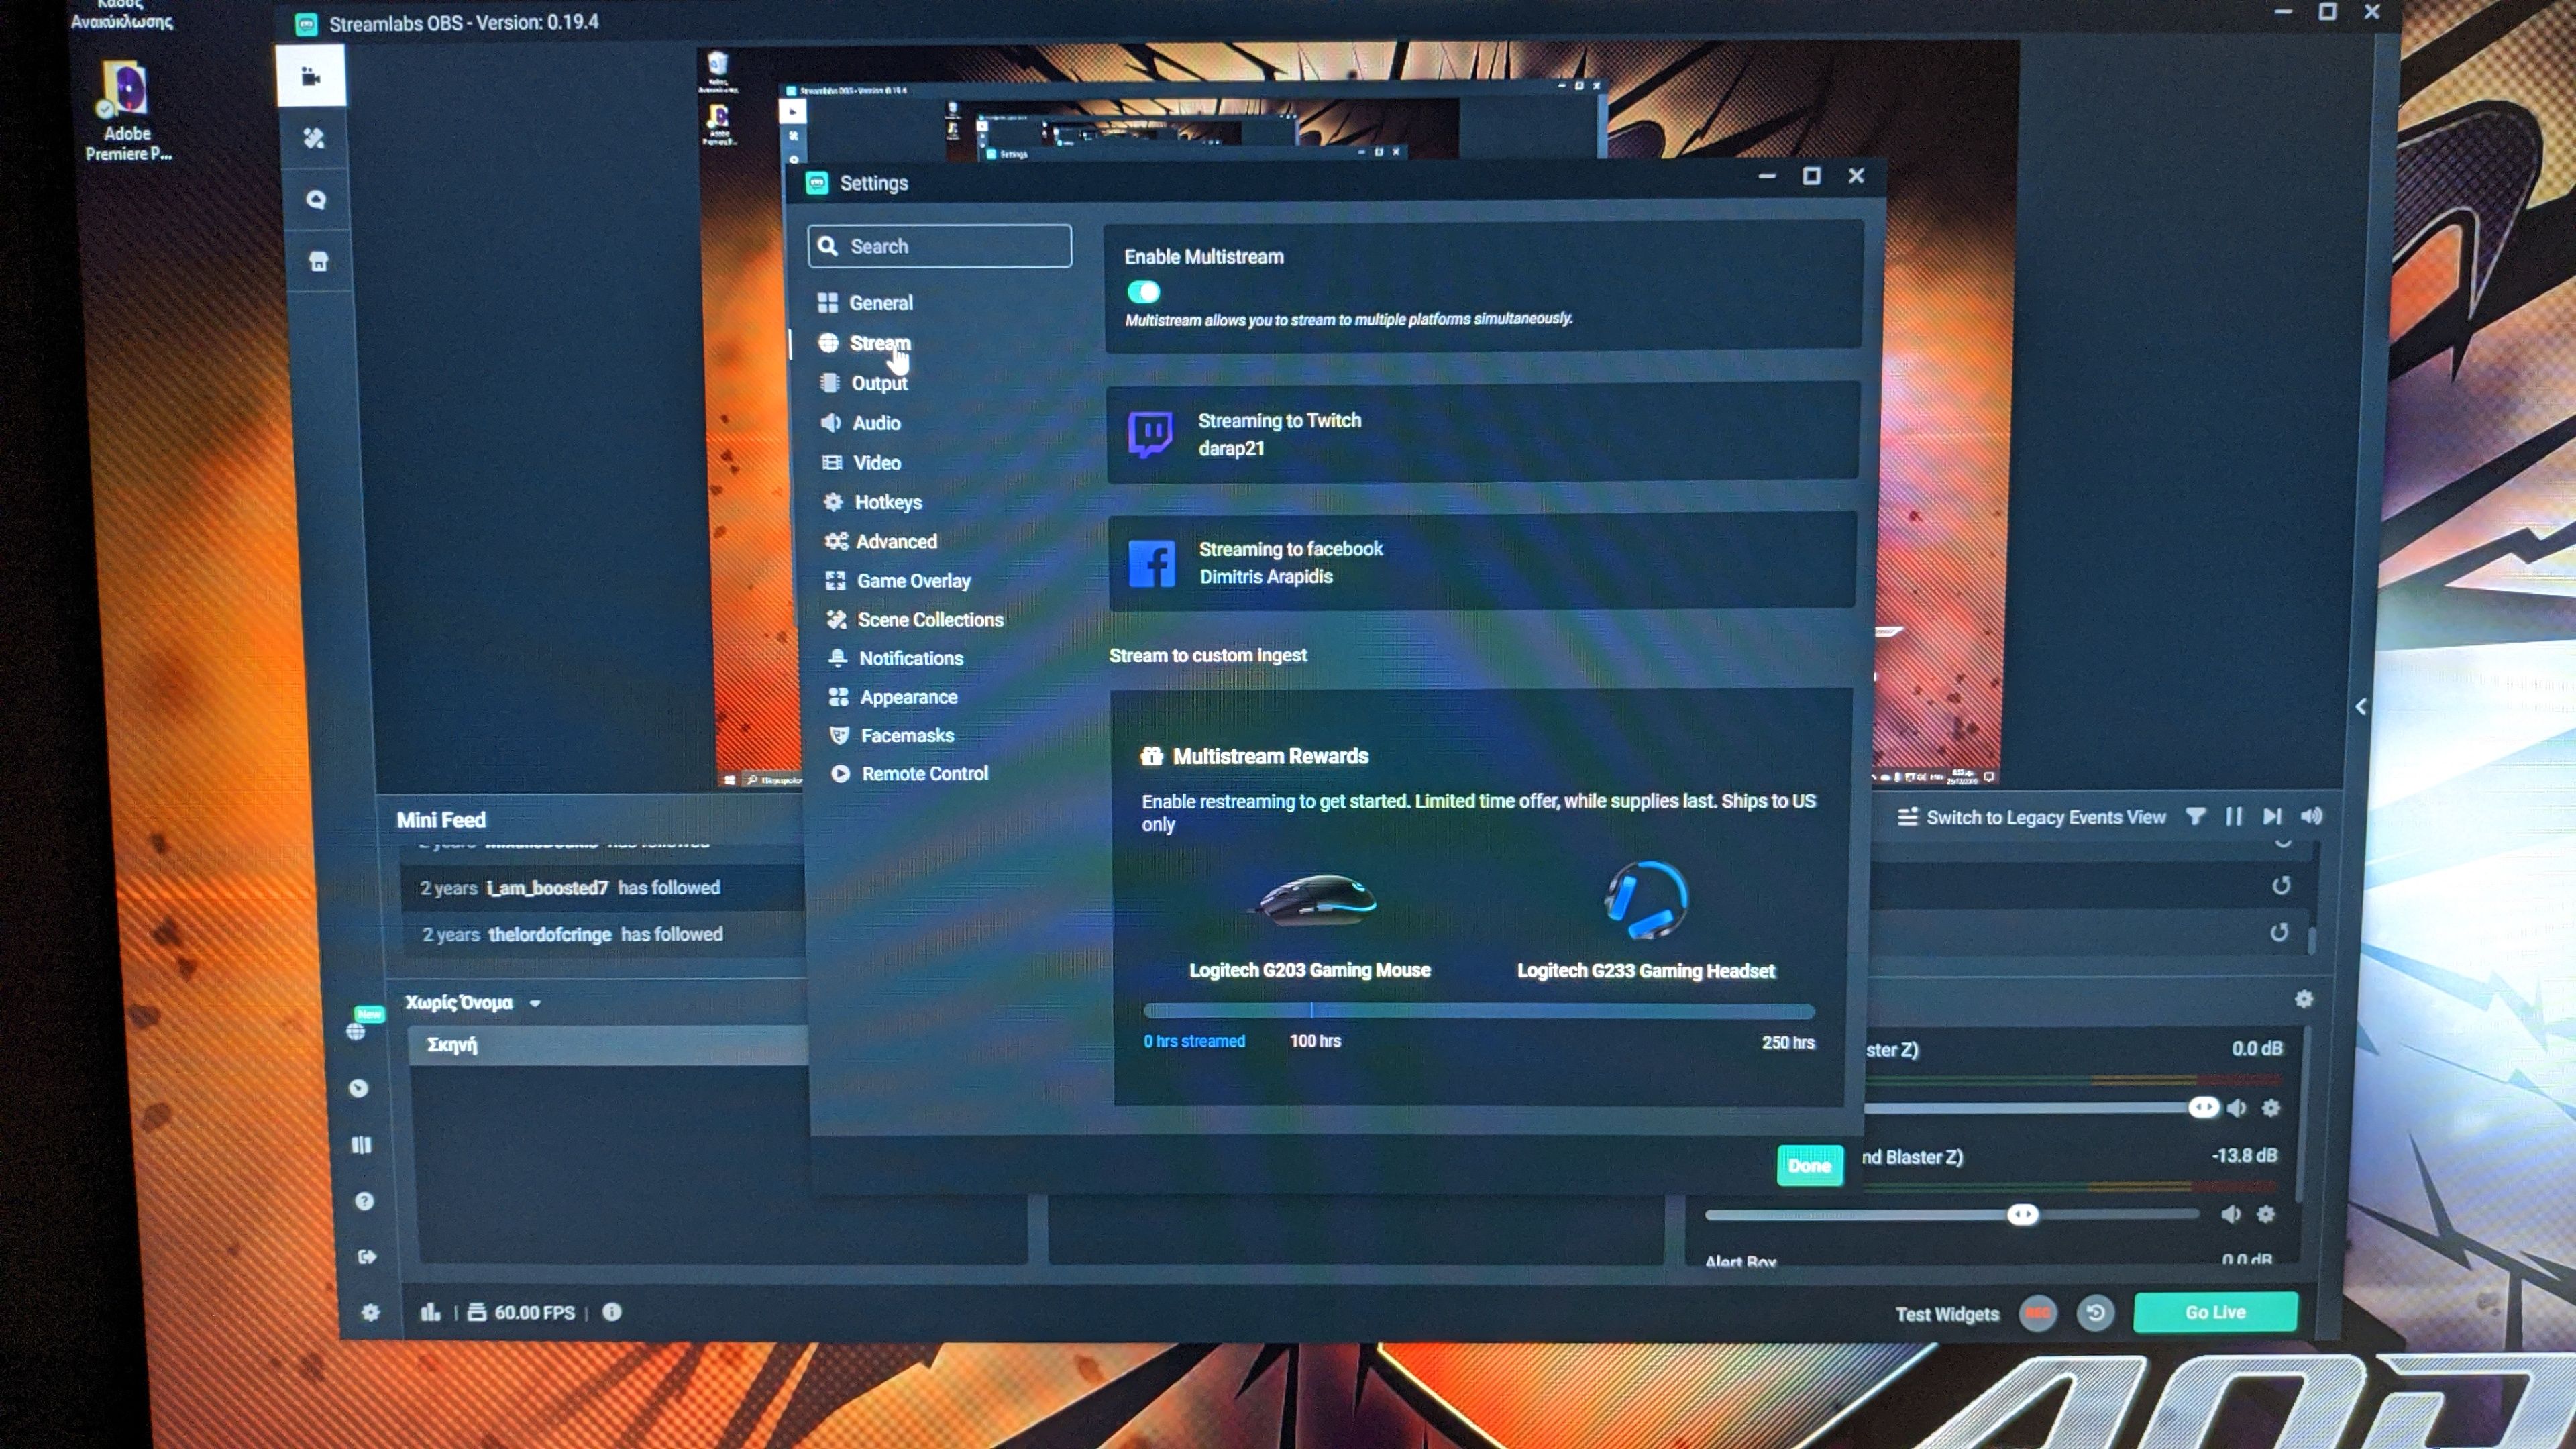Click the 60.00 FPS status indicator
The width and height of the screenshot is (2576, 1449).
(522, 1312)
